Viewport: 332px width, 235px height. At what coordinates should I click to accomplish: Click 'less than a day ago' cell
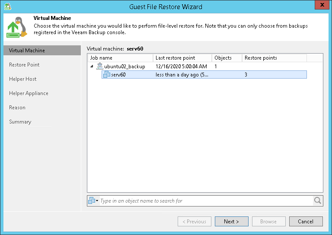tap(182, 75)
